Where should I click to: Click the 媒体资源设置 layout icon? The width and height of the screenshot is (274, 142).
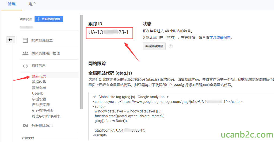(25, 40)
